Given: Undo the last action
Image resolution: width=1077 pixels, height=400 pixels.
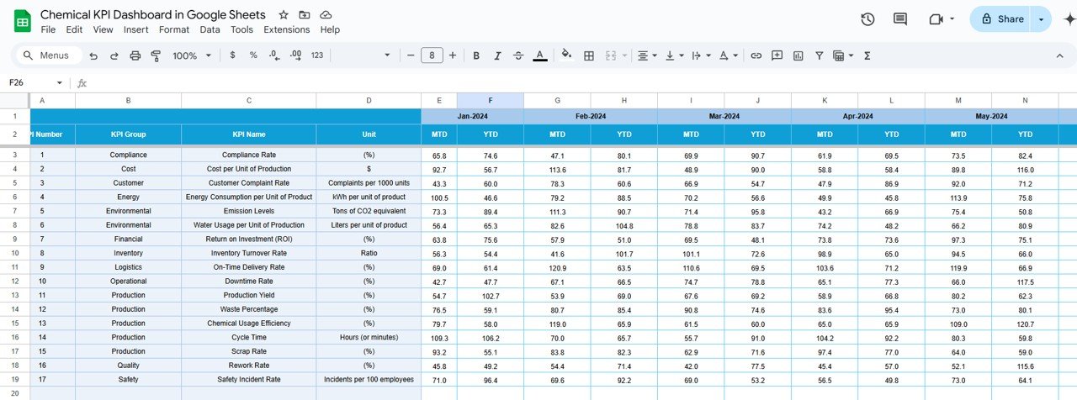Looking at the screenshot, I should pos(93,55).
